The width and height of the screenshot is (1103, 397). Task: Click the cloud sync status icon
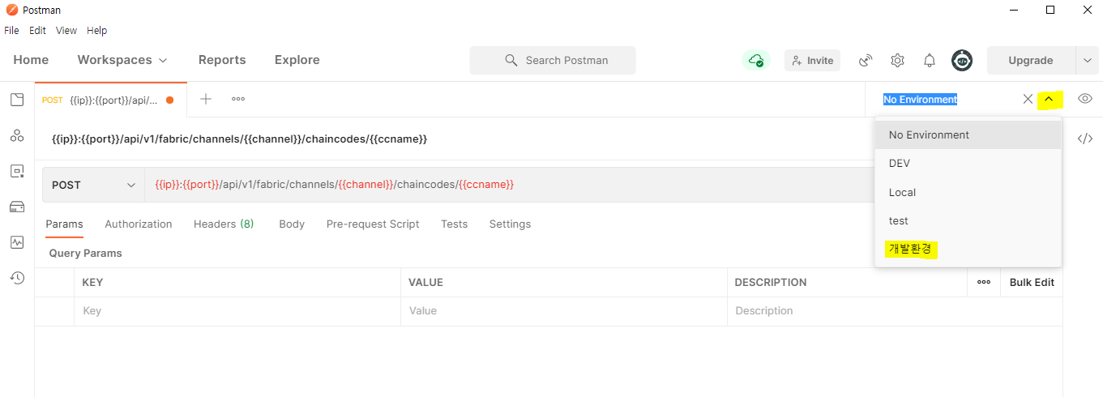(x=756, y=60)
